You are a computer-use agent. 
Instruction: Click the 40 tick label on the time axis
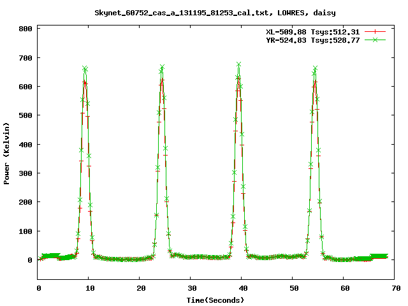tap(243, 288)
